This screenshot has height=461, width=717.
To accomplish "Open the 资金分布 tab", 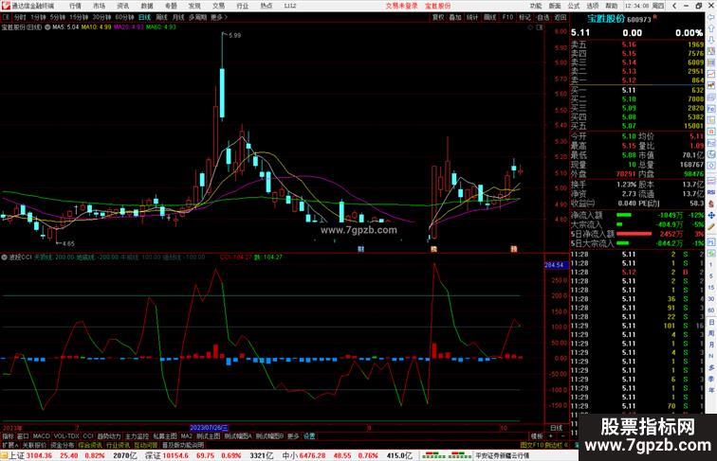I will (63, 445).
